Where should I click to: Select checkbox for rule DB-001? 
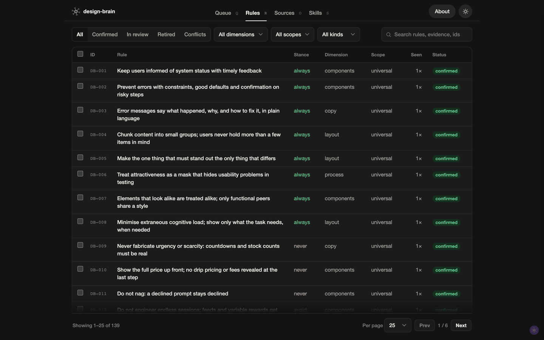click(80, 70)
